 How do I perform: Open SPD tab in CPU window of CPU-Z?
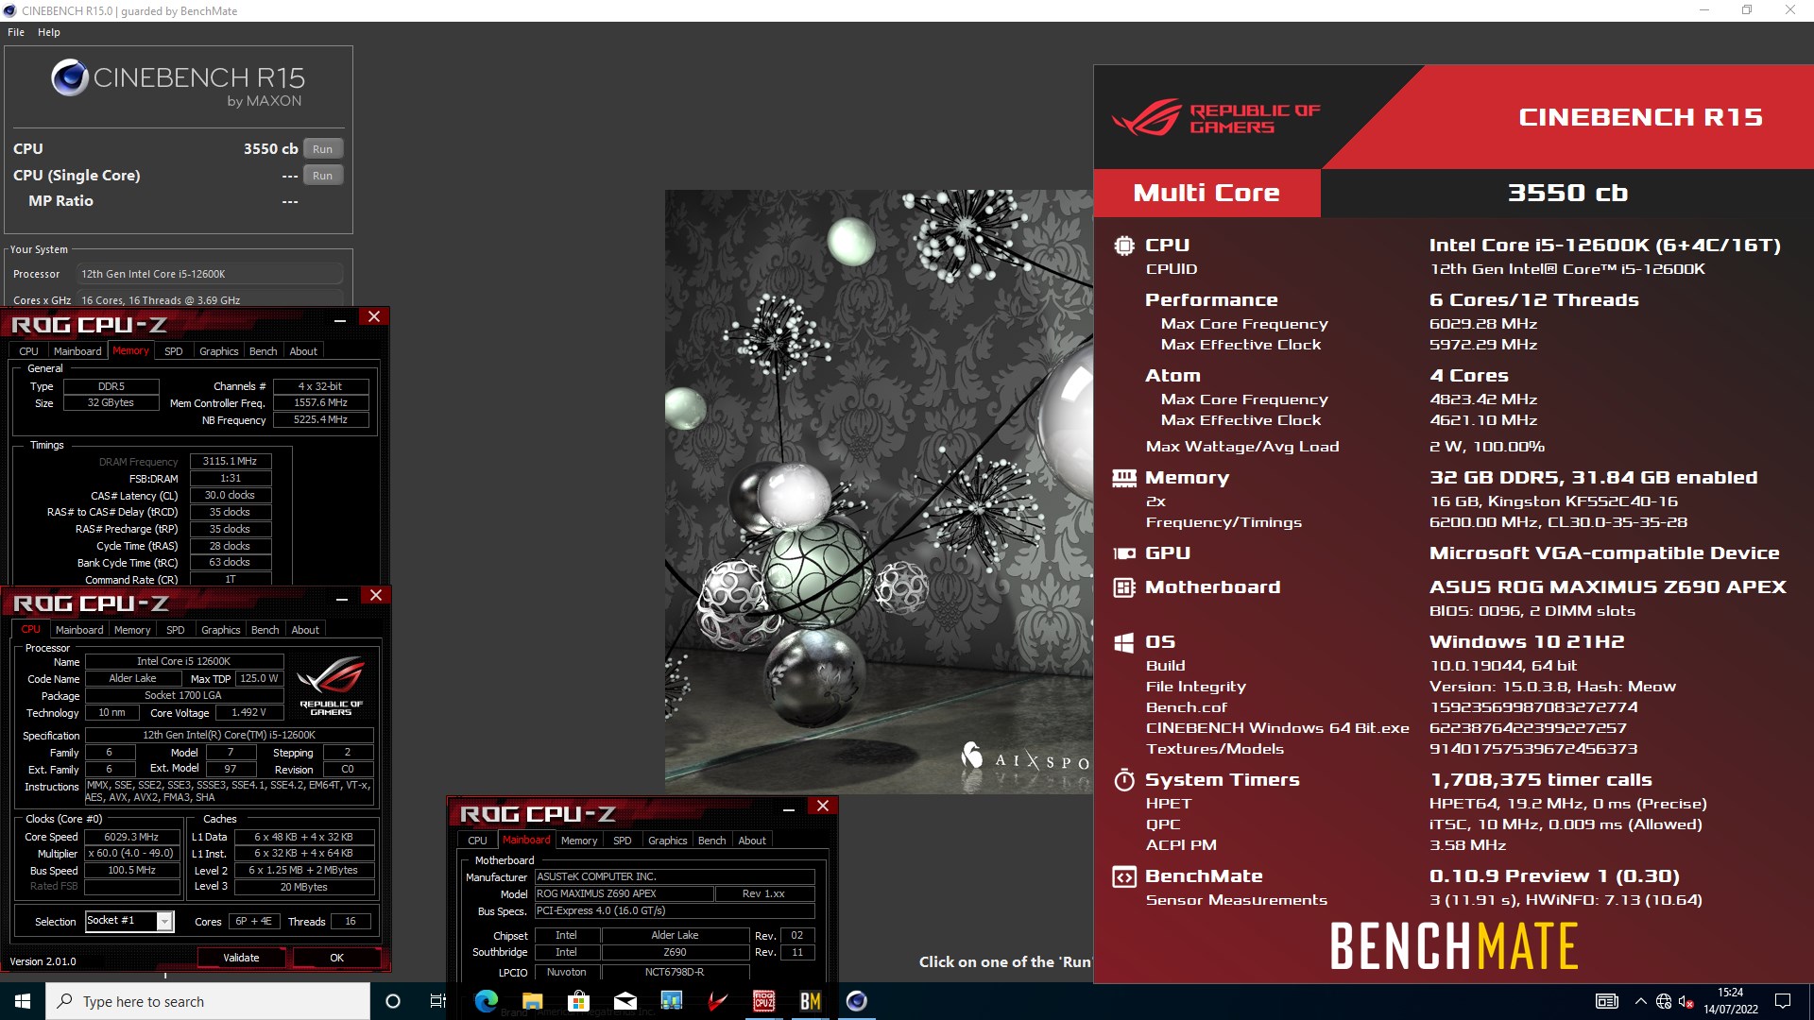[176, 630]
